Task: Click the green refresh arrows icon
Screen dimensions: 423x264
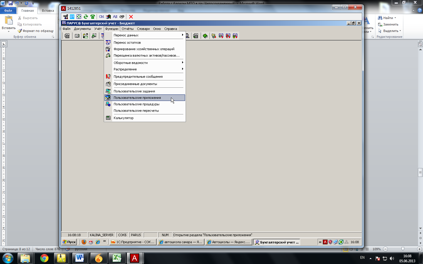Action: tap(86, 17)
